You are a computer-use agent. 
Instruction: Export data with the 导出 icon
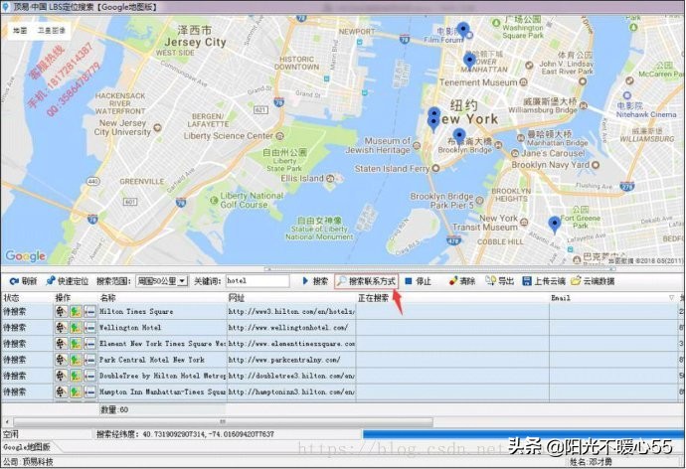(490, 280)
